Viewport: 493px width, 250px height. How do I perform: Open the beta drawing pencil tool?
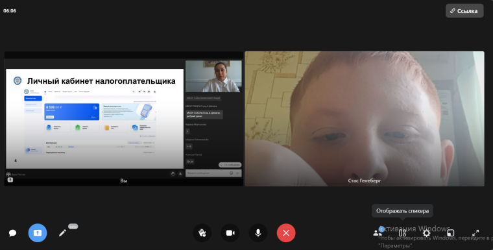pyautogui.click(x=62, y=233)
